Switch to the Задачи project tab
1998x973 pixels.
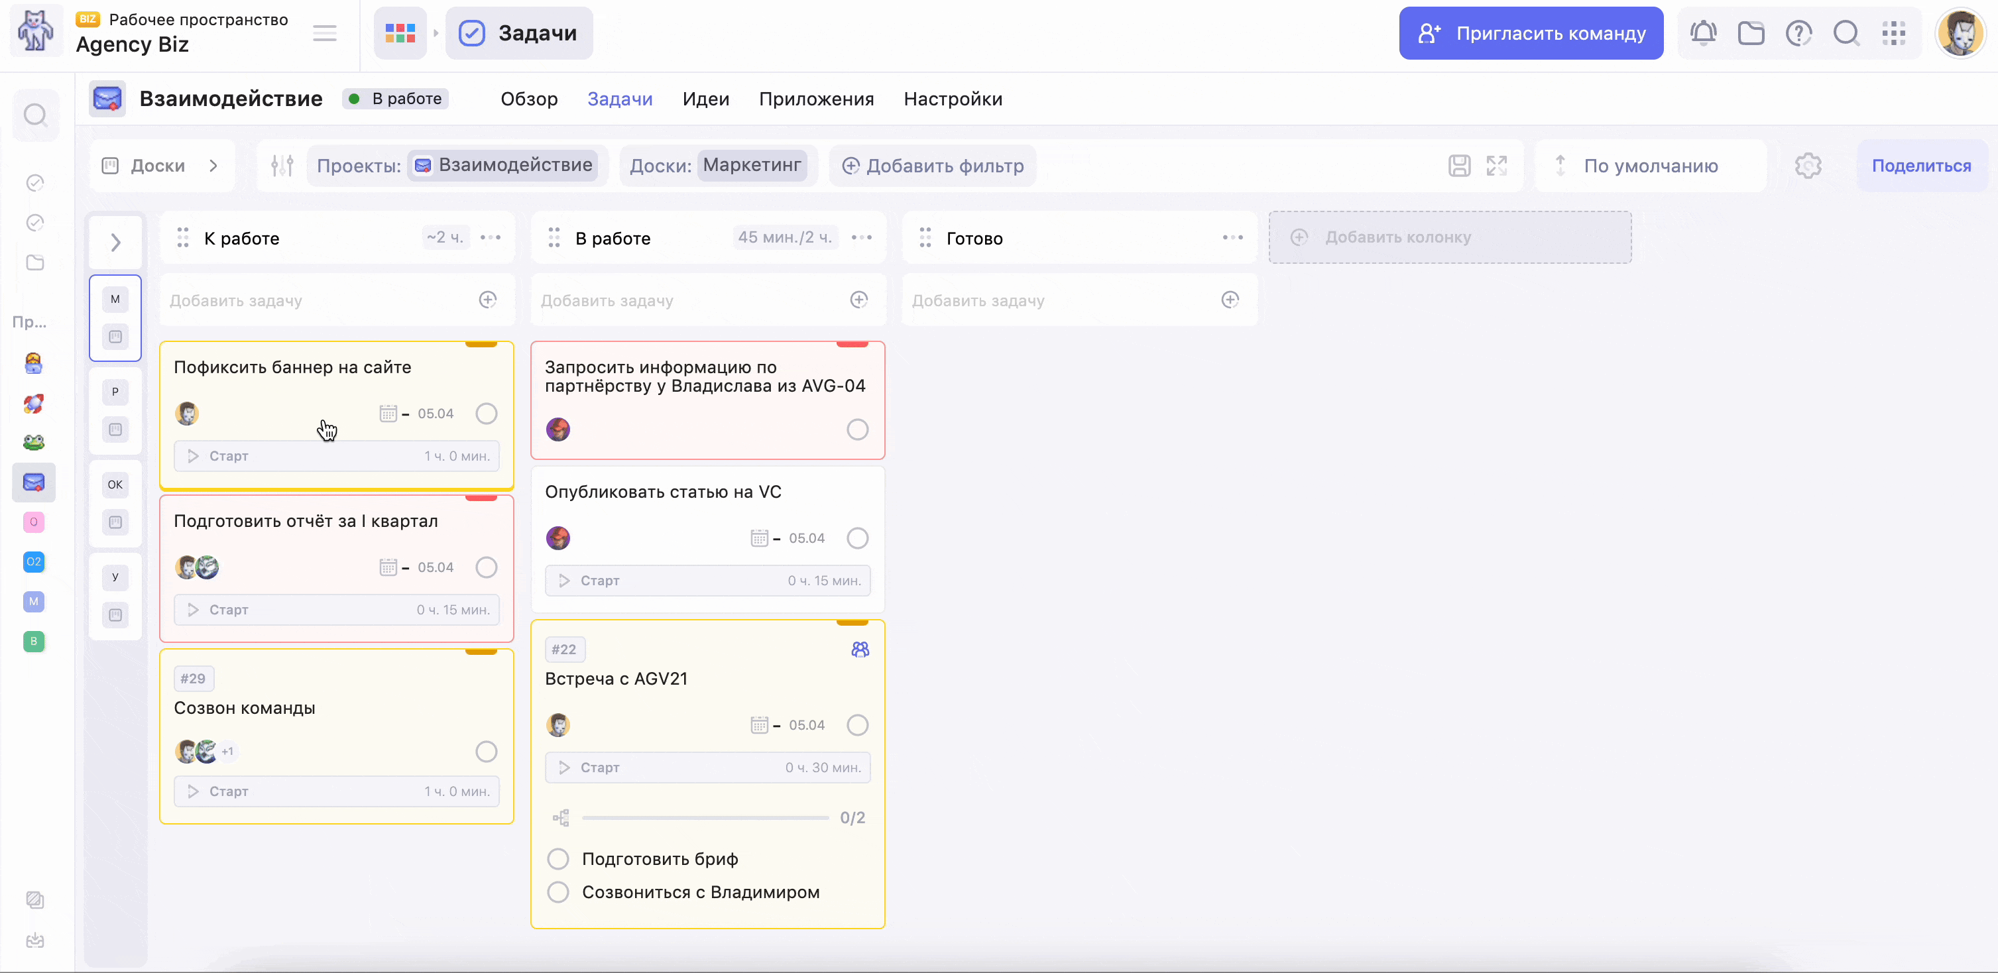(x=620, y=99)
